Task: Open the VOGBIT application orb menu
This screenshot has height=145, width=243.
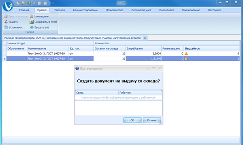Action: coord(8,6)
